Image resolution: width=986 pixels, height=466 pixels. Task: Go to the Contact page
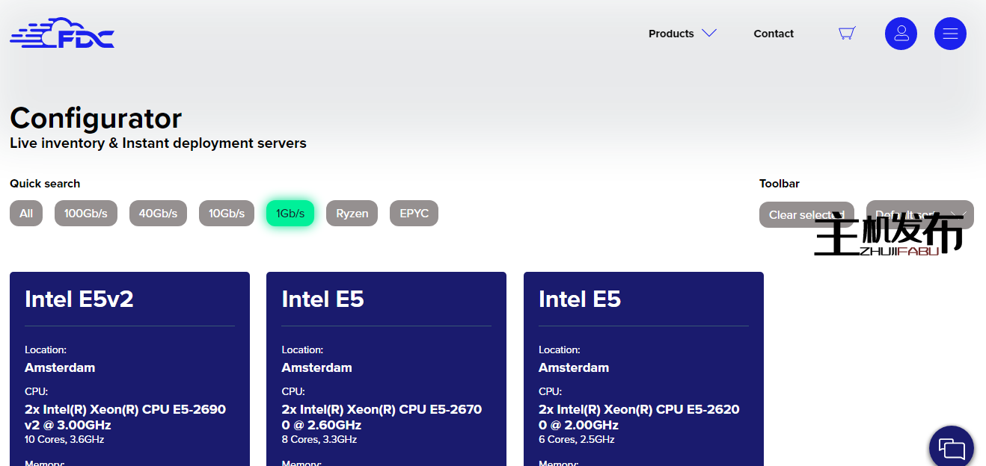point(774,34)
